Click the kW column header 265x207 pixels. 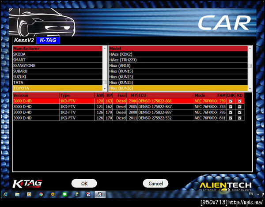pyautogui.click(x=99, y=95)
